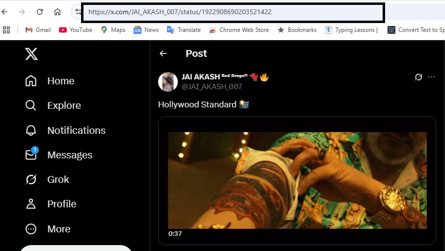
Task: Click the Grok icon in sidebar
Action: [31, 179]
